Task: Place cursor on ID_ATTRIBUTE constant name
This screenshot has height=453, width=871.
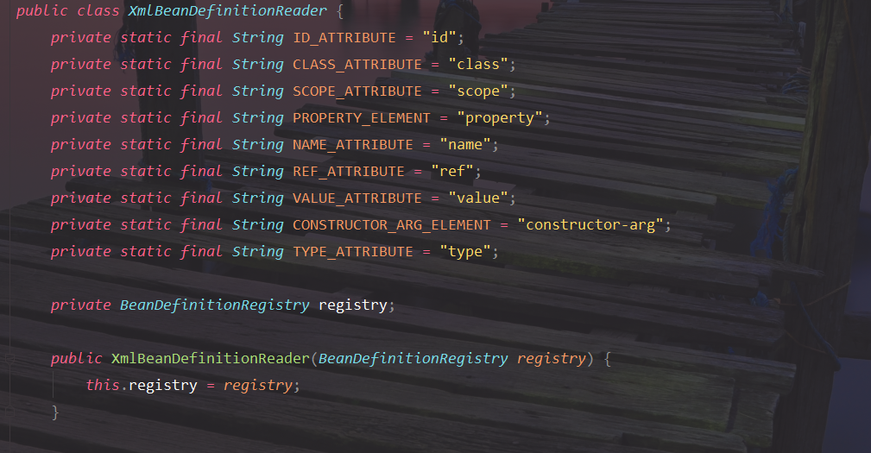Action: [x=344, y=38]
